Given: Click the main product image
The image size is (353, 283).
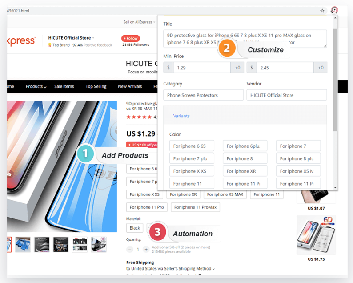Looking at the screenshot, I should click(x=62, y=166).
